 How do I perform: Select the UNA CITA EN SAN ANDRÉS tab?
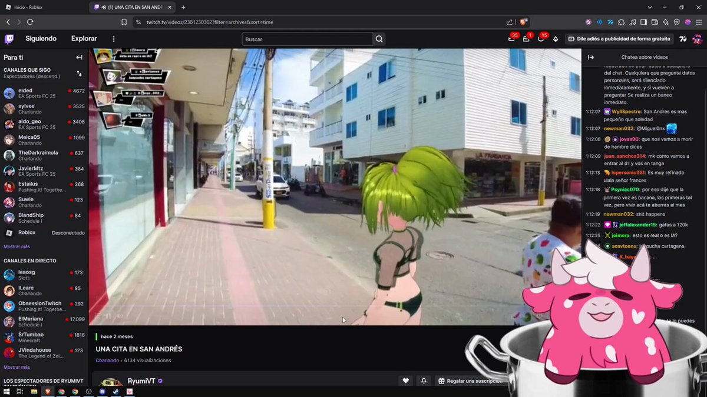(132, 7)
